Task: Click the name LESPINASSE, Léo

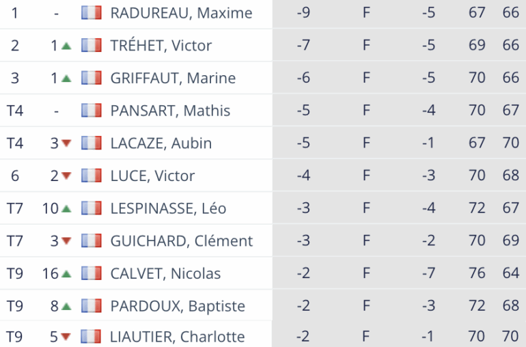Action: point(168,208)
